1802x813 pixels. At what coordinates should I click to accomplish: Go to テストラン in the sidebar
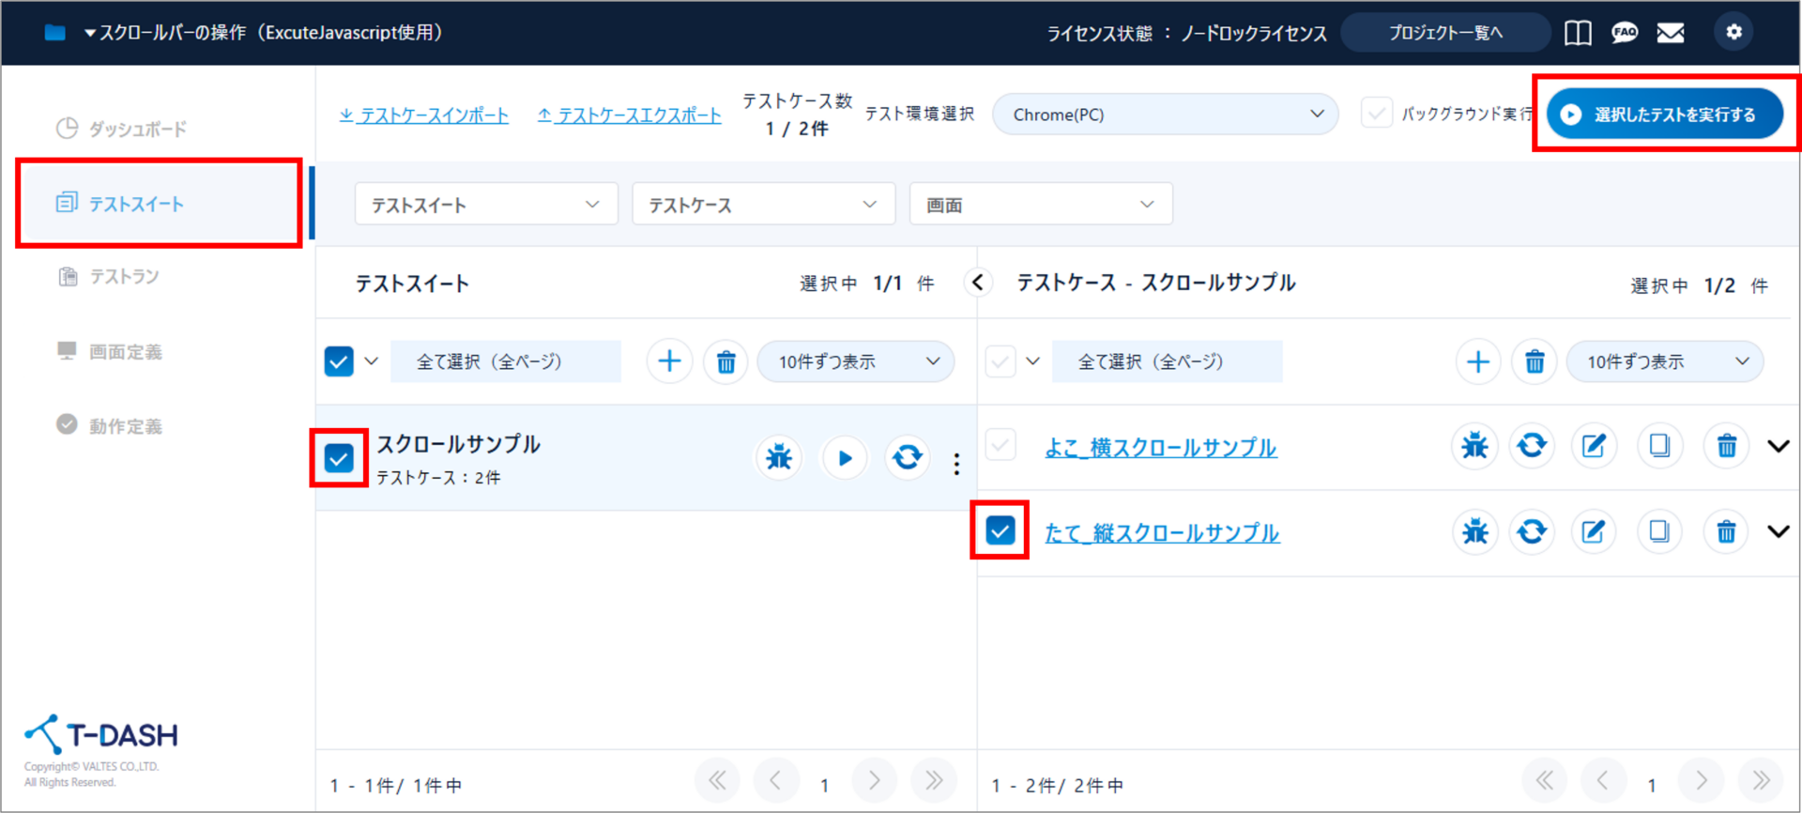[124, 277]
